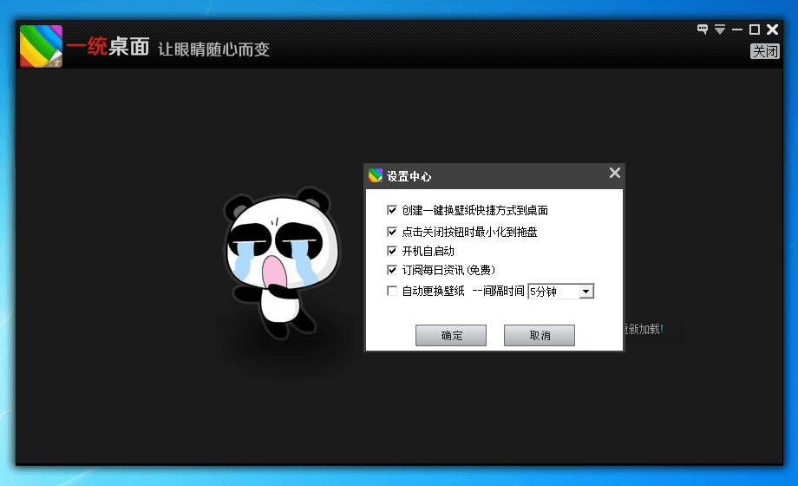This screenshot has height=486, width=798.
Task: Click the 新加载! reload text link
Action: 644,329
